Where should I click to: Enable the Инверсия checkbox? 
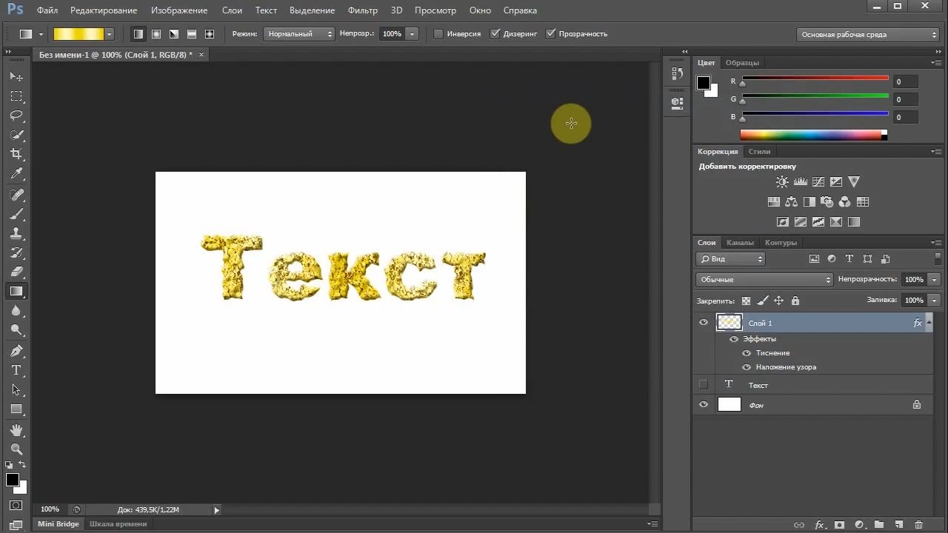(x=438, y=34)
